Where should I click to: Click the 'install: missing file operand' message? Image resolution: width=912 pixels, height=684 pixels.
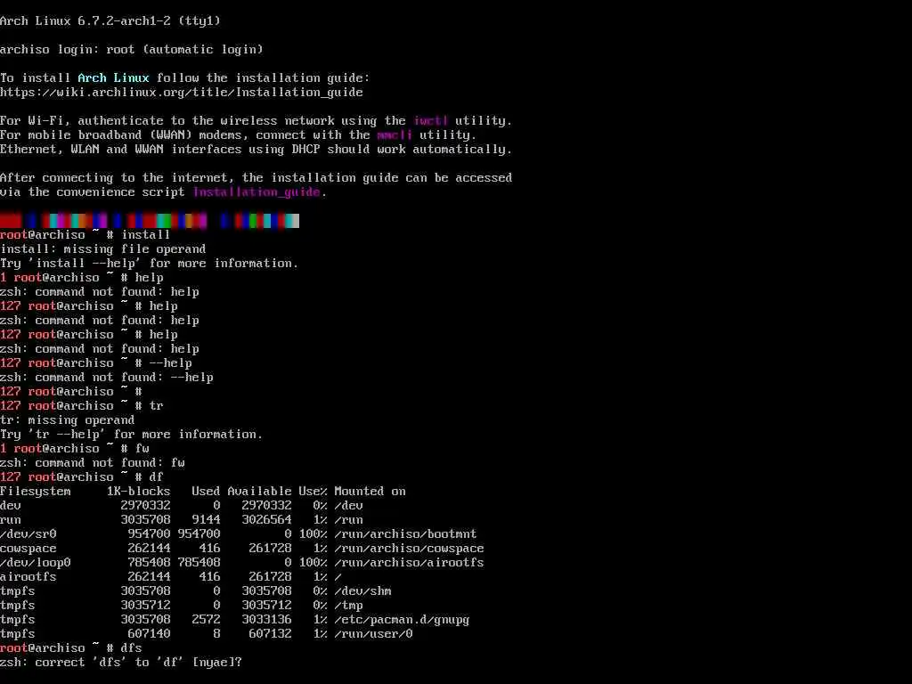(x=103, y=249)
